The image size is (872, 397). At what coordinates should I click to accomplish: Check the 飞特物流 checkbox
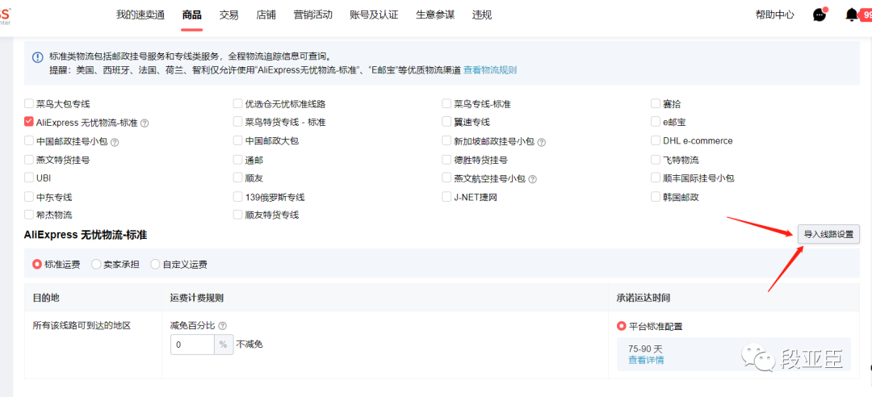(x=656, y=160)
